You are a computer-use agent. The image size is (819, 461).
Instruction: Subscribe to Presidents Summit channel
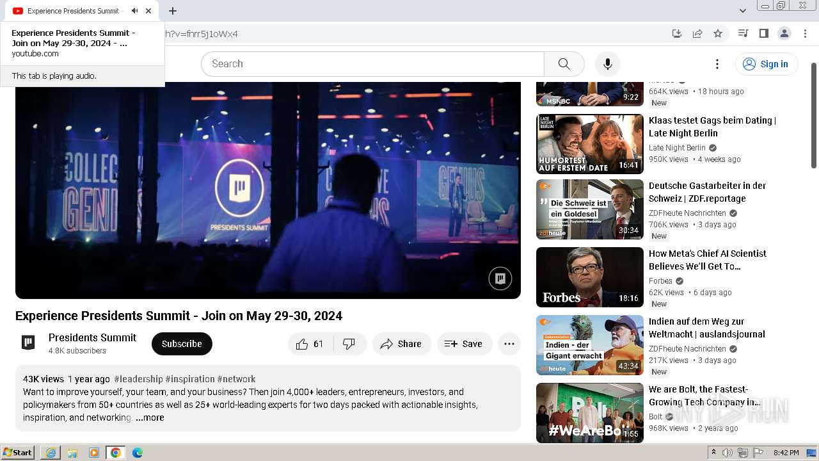(182, 344)
